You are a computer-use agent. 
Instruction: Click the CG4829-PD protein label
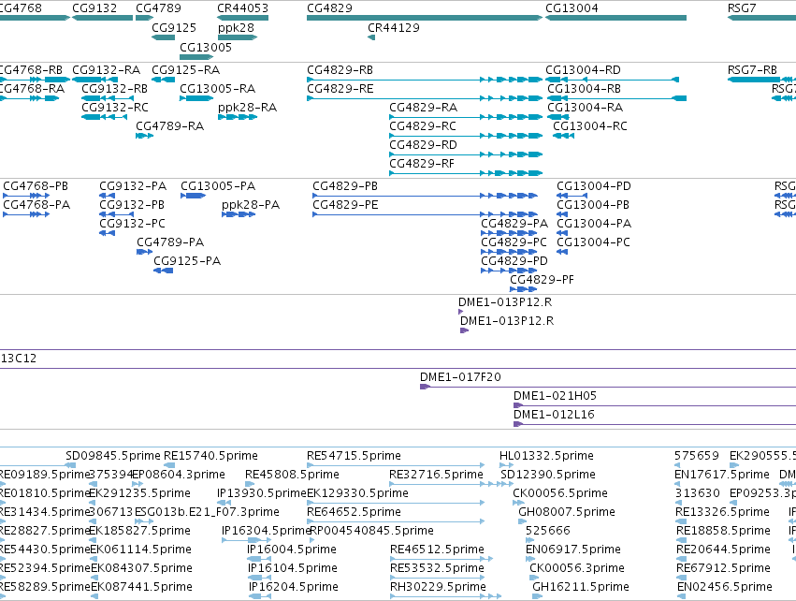tap(514, 261)
